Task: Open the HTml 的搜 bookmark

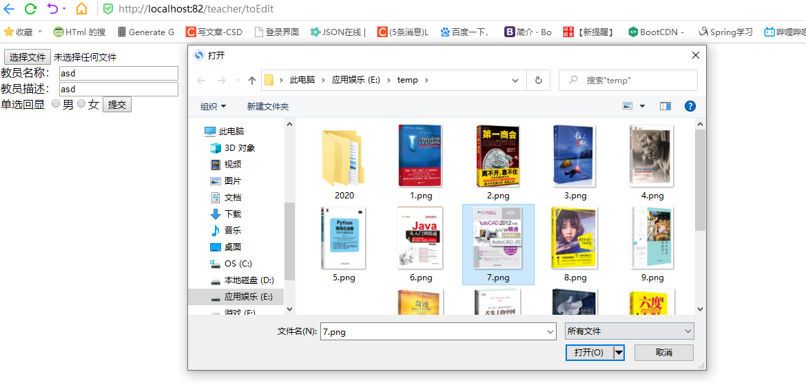Action: 79,32
